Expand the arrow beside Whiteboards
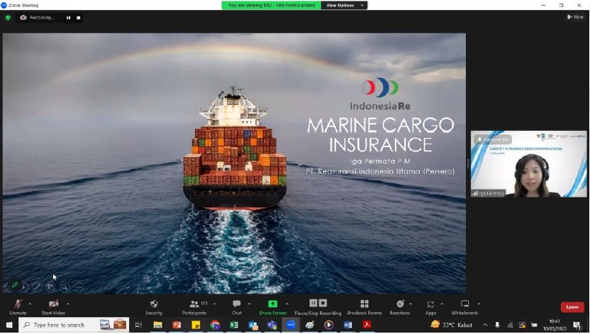The height and width of the screenshot is (334, 590). (x=479, y=304)
